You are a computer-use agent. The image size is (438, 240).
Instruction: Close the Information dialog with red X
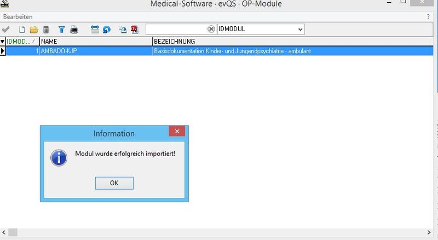[177, 131]
